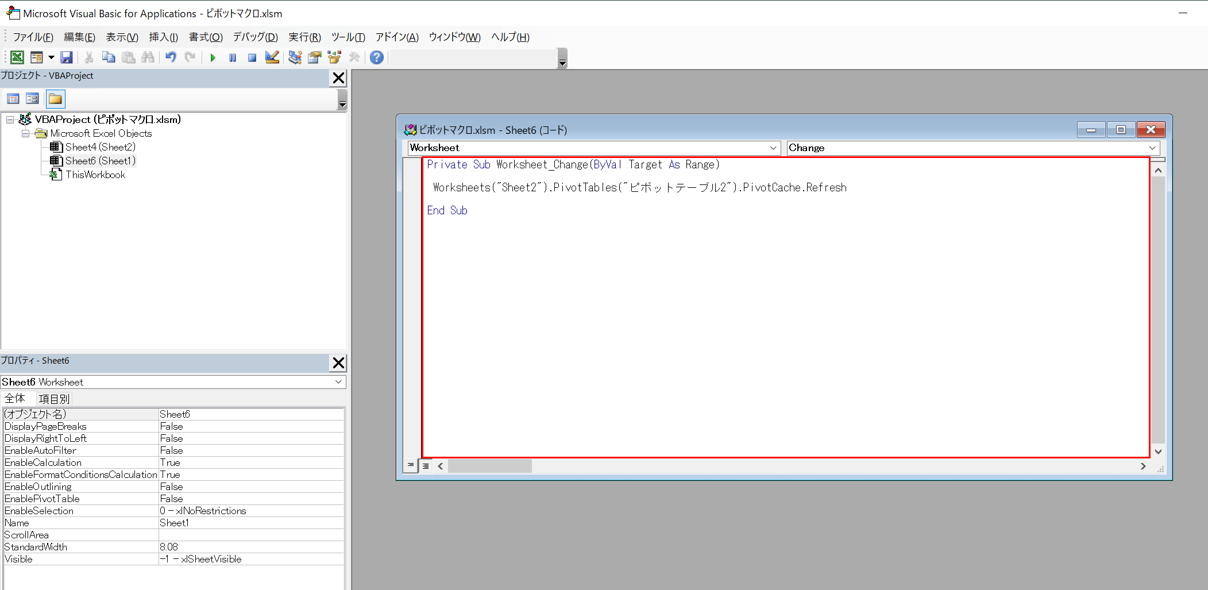Open the 編集(E) menu
Viewport: 1208px width, 590px height.
click(79, 37)
